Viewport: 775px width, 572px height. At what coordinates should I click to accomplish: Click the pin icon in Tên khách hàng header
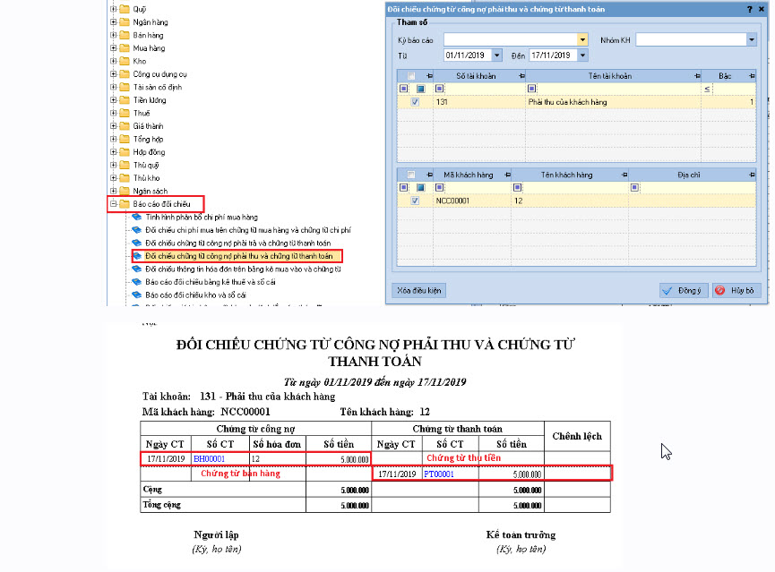coord(624,175)
